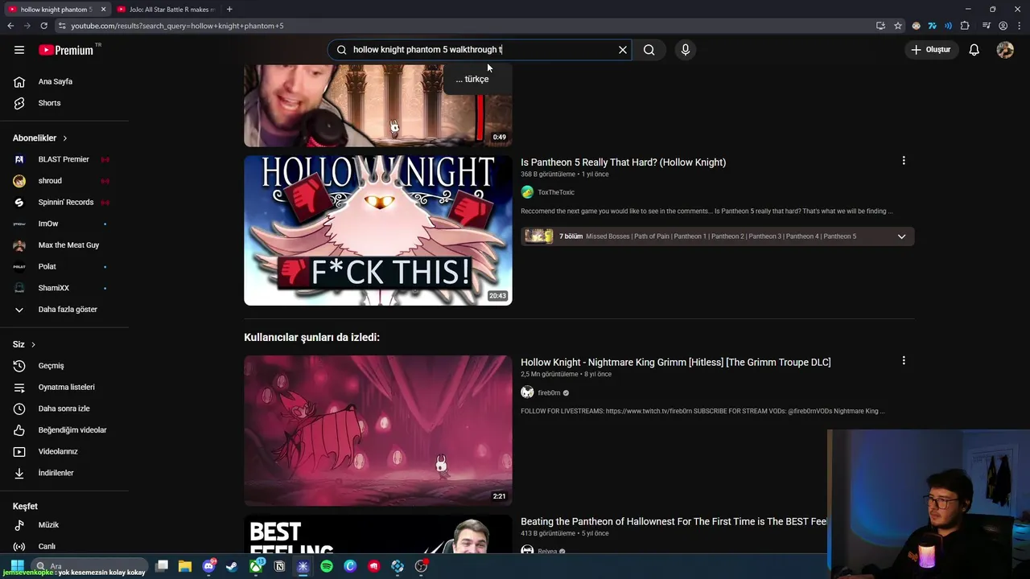1030x579 pixels.
Task: Choose the '... türkçe' search suggestion
Action: pos(472,79)
